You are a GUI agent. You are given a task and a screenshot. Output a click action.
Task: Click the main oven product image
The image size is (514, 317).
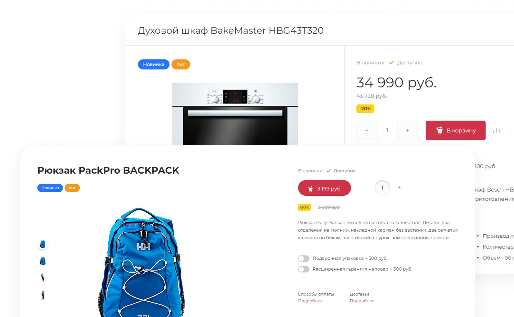tap(235, 114)
